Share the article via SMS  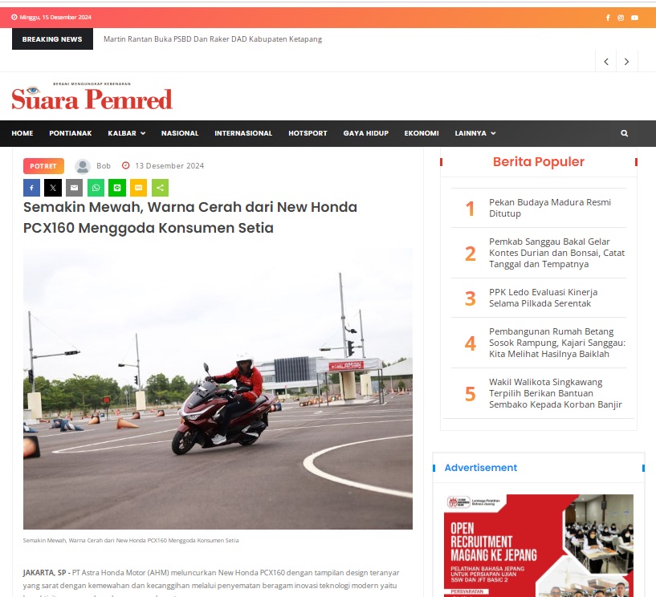coord(138,188)
